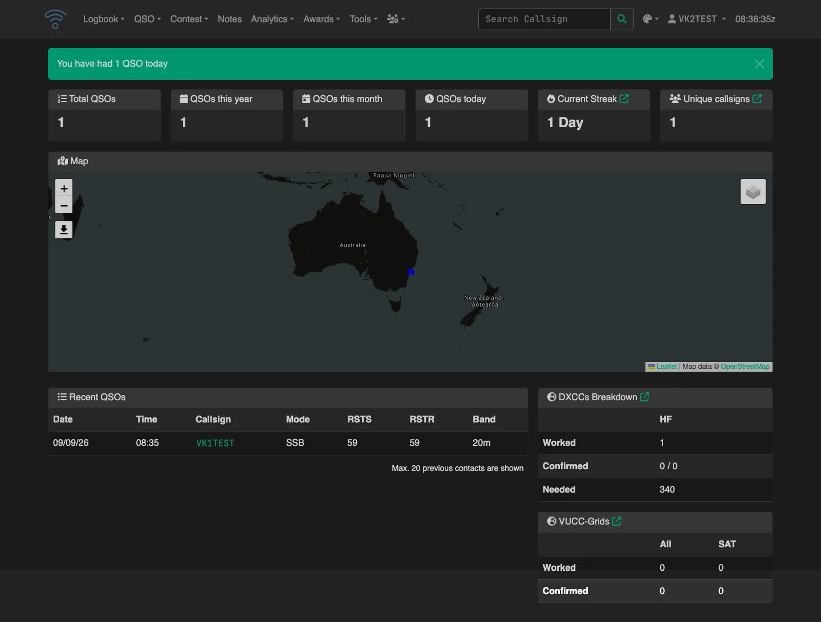Dismiss the QSO today alert
Screen dimensions: 821x622
759,64
